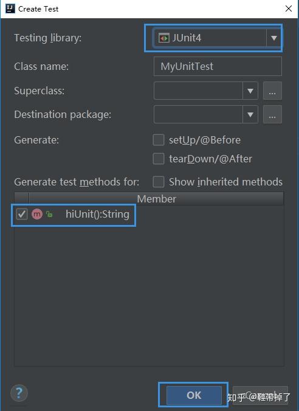Confirm with the OK button
The image size is (299, 411).
(x=194, y=395)
